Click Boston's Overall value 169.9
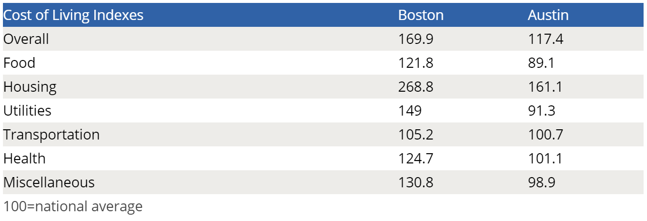Image resolution: width=647 pixels, height=221 pixels. 416,39
